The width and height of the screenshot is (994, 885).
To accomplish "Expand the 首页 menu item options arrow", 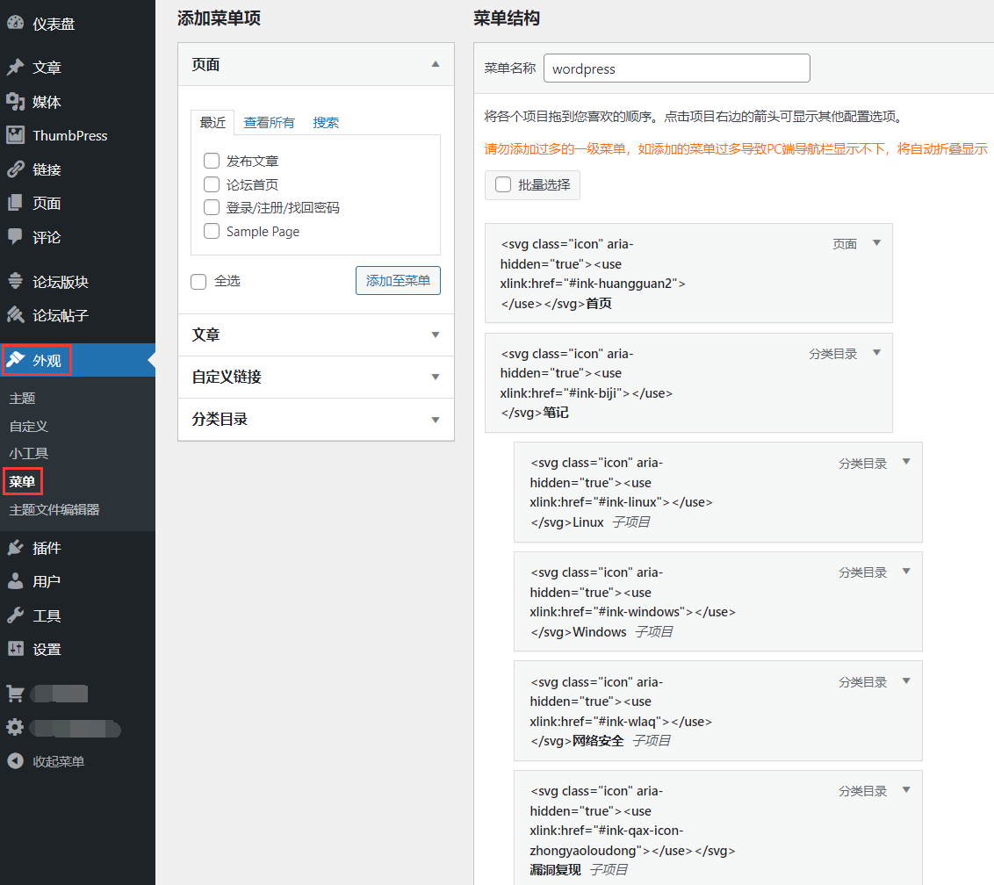I will coord(876,243).
